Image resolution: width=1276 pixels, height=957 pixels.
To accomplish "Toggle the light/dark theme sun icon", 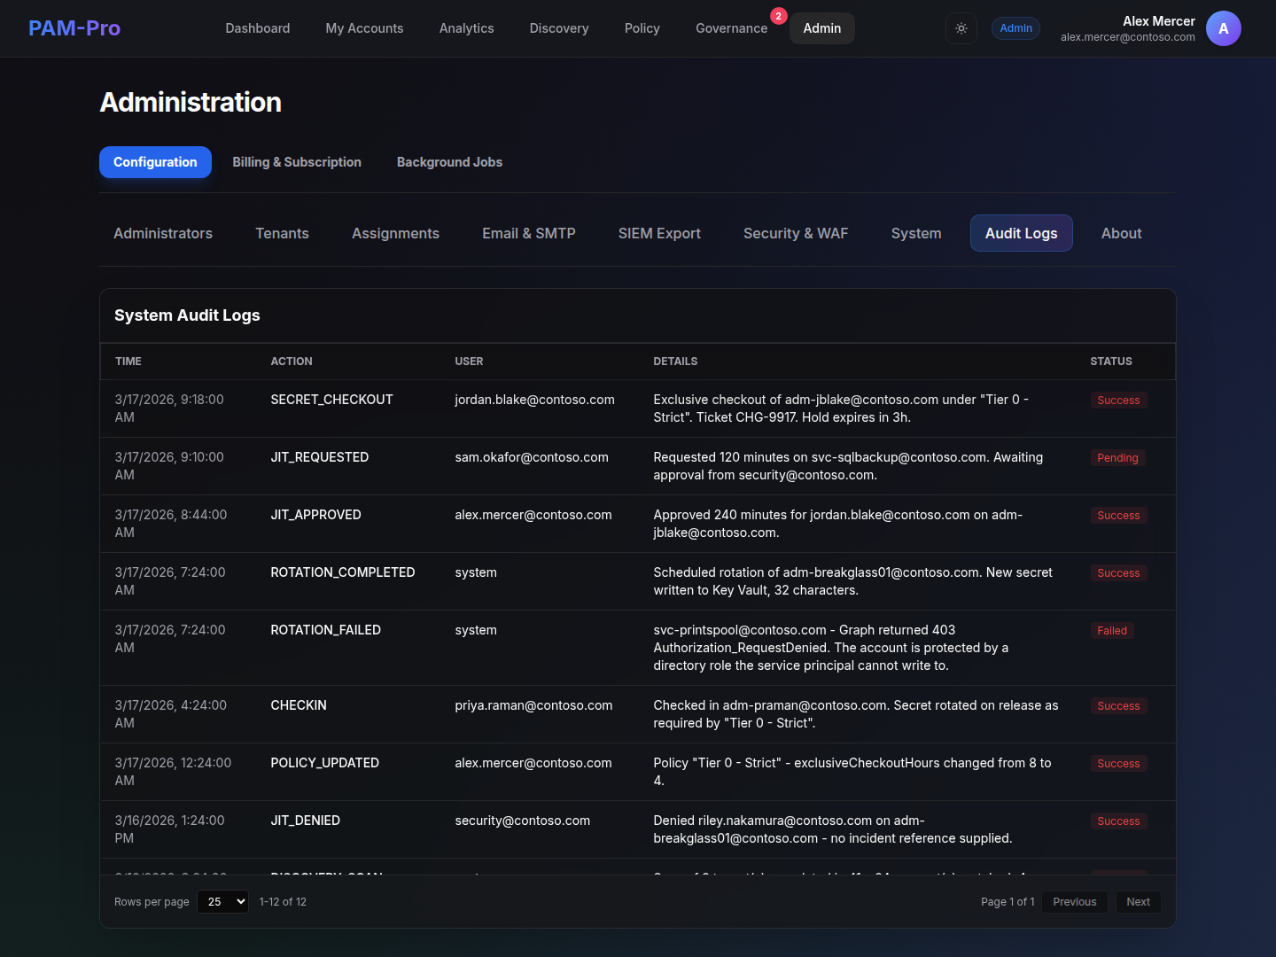I will 961,28.
